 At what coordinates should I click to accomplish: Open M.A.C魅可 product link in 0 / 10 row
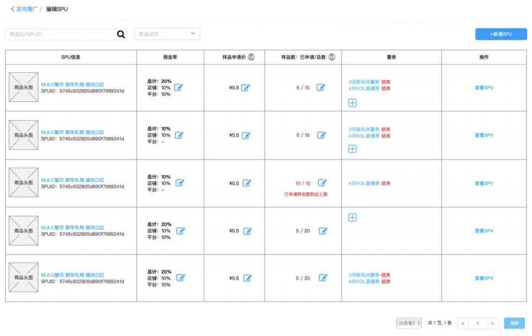click(73, 132)
